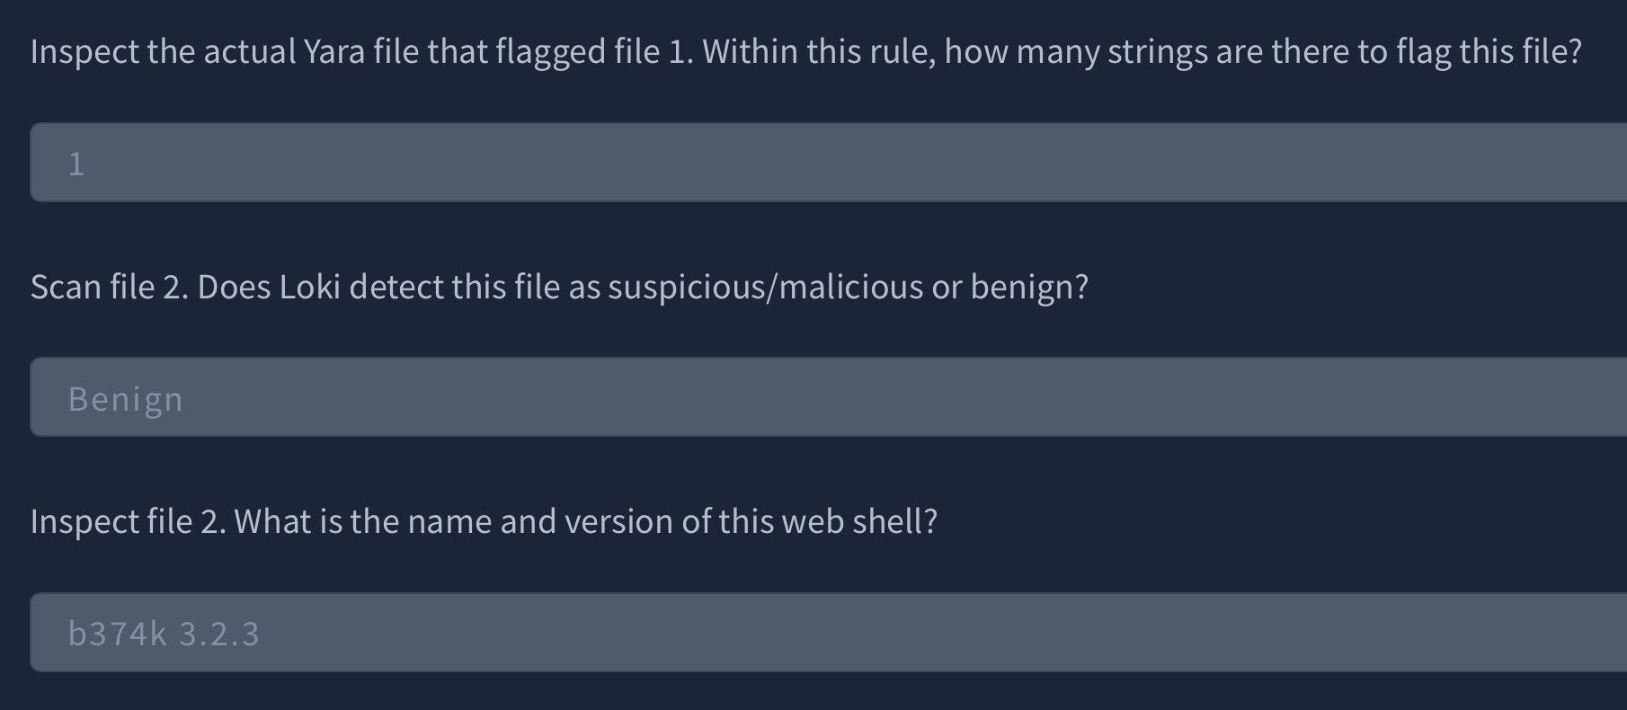This screenshot has height=710, width=1627.
Task: Click the placeholder digit 1 in first field
Action: coord(76,164)
